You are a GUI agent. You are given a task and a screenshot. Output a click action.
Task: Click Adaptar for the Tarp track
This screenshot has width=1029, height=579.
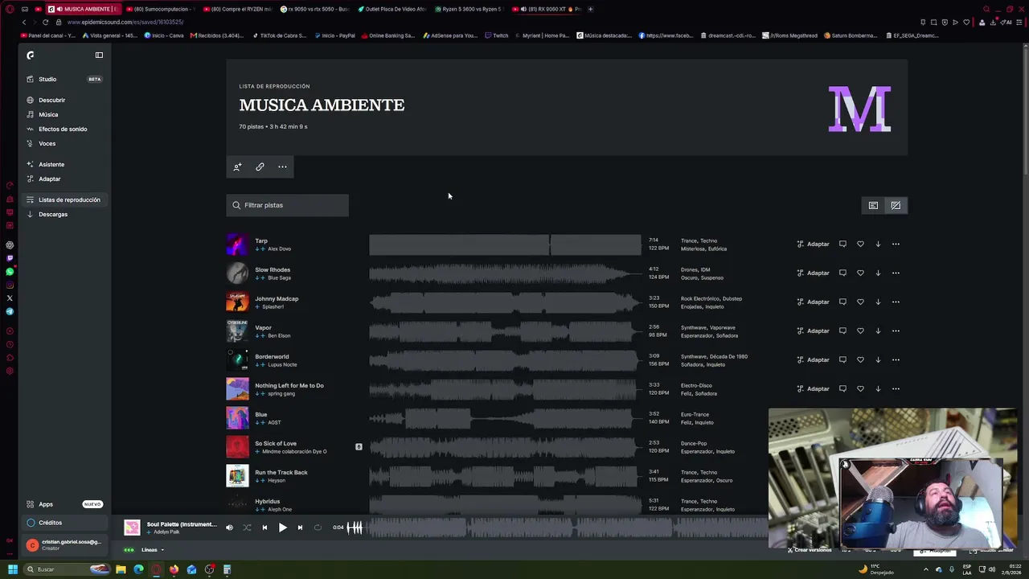(x=813, y=244)
